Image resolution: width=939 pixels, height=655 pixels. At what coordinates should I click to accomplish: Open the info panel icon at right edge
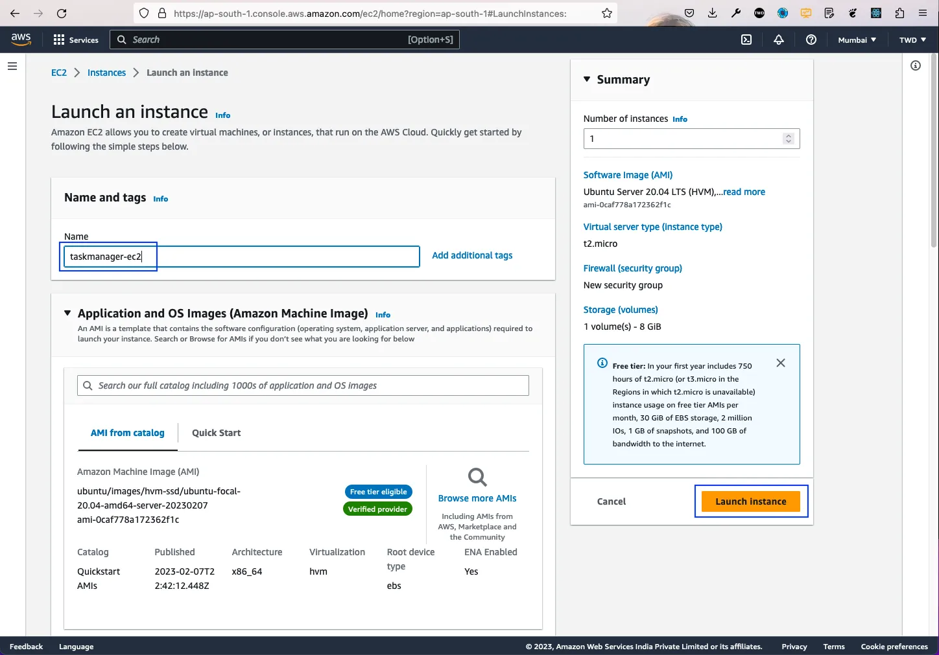916,65
